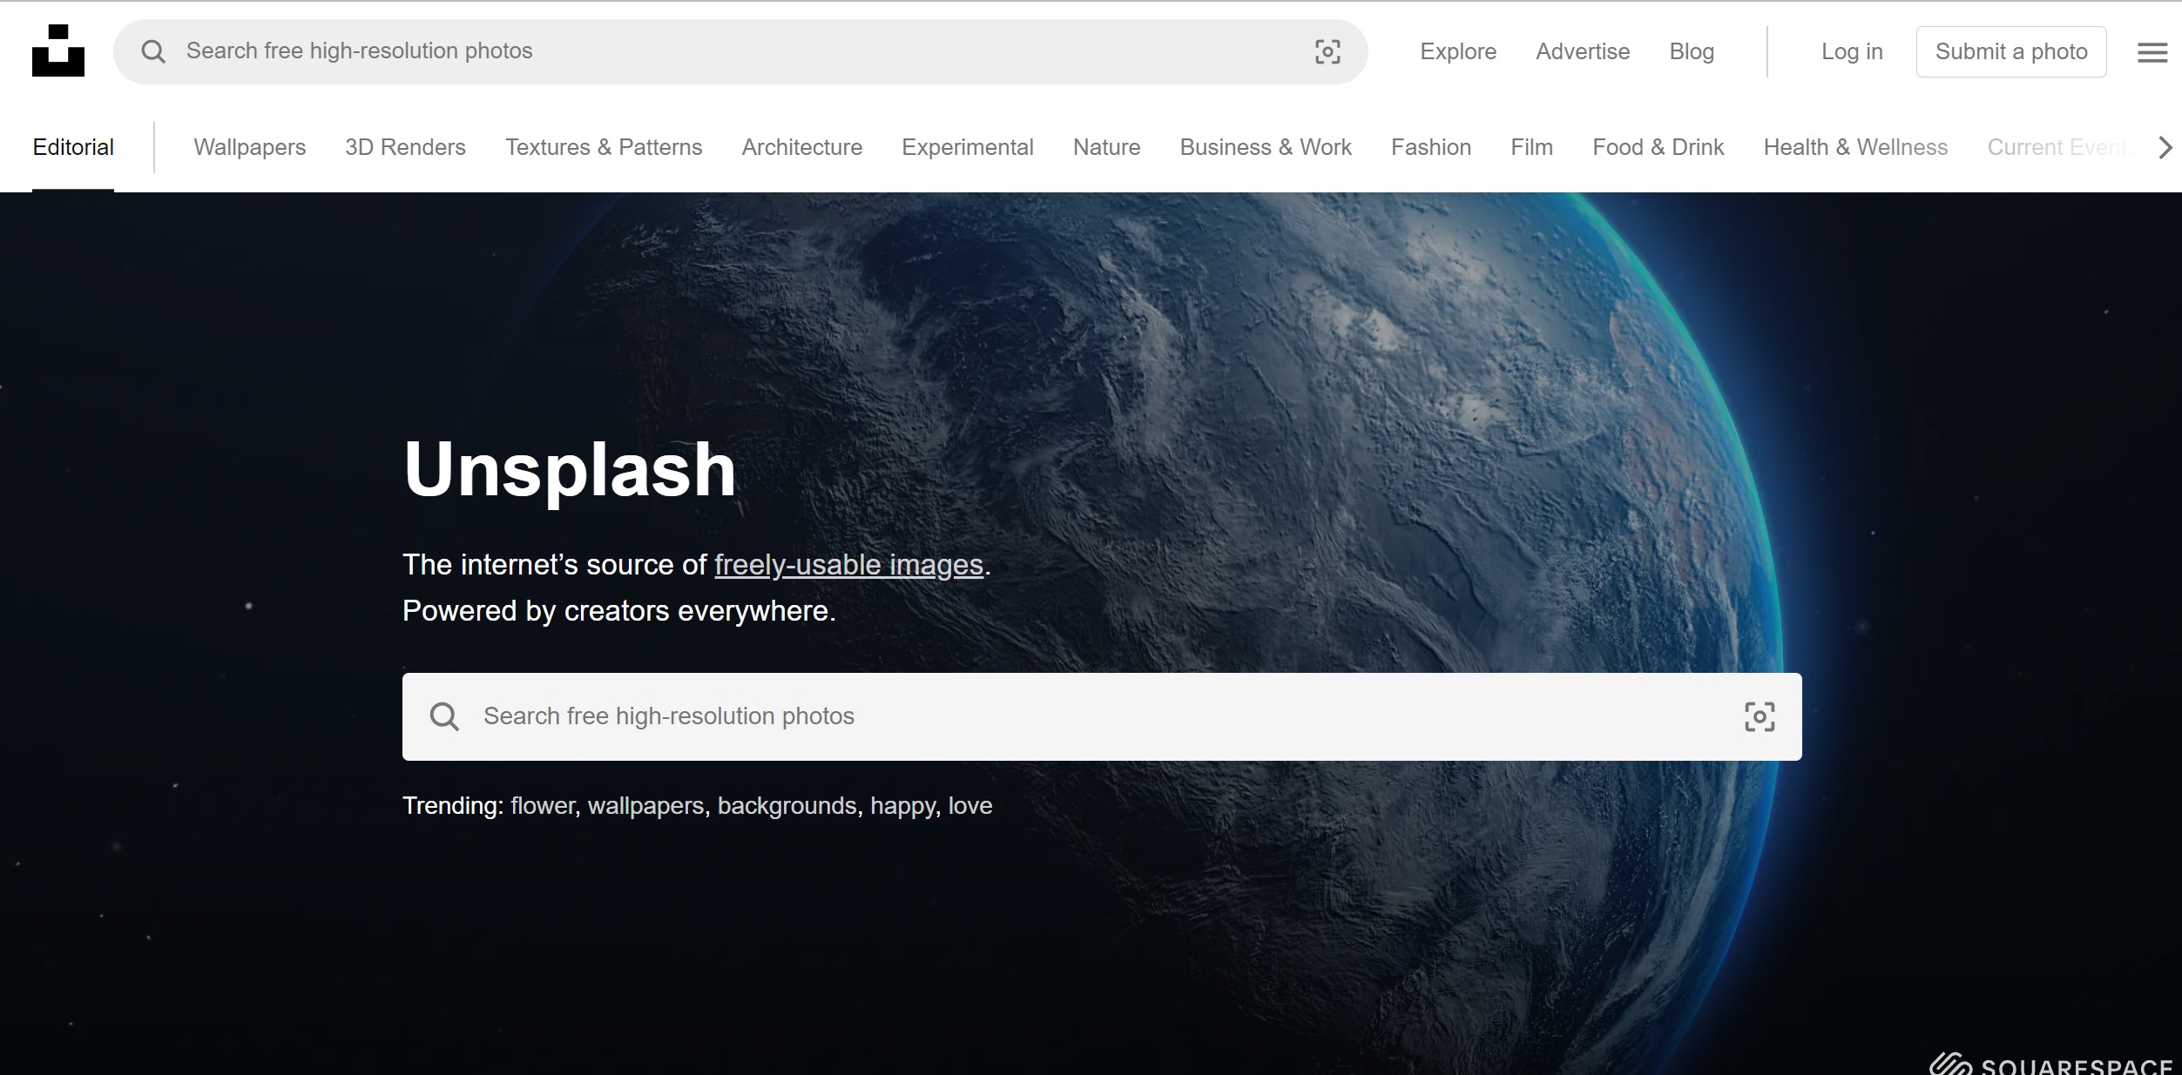Open the Experimental category
This screenshot has width=2182, height=1075.
pos(968,147)
